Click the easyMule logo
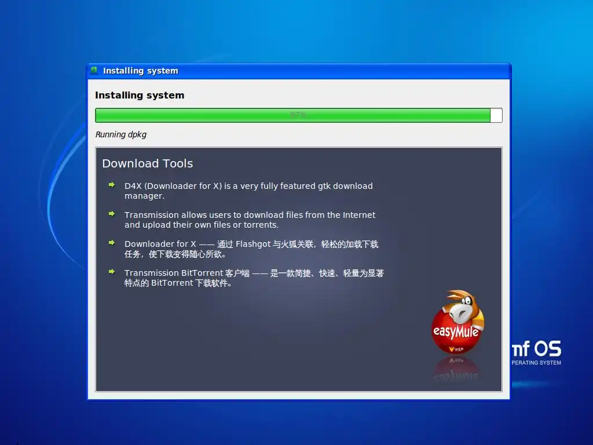The height and width of the screenshot is (445, 593). coord(457,322)
